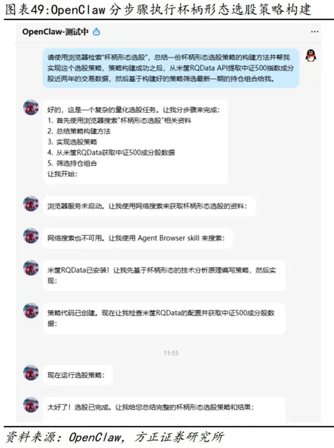Click bot avatar next to running strategy message

(x=31, y=372)
